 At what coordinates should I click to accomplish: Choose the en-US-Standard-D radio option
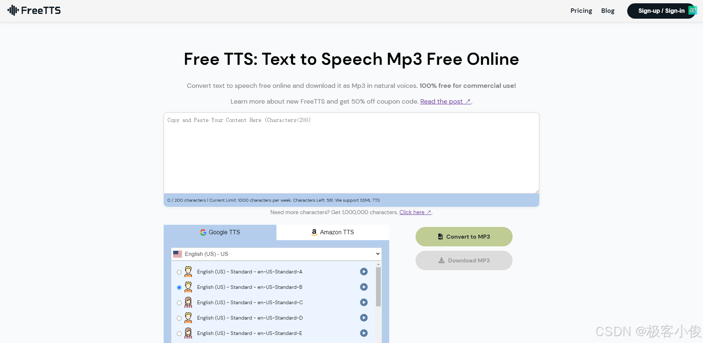[179, 318]
